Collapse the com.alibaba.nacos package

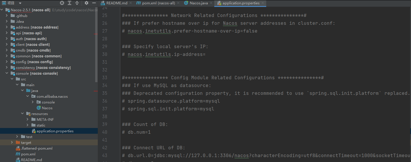27,97
